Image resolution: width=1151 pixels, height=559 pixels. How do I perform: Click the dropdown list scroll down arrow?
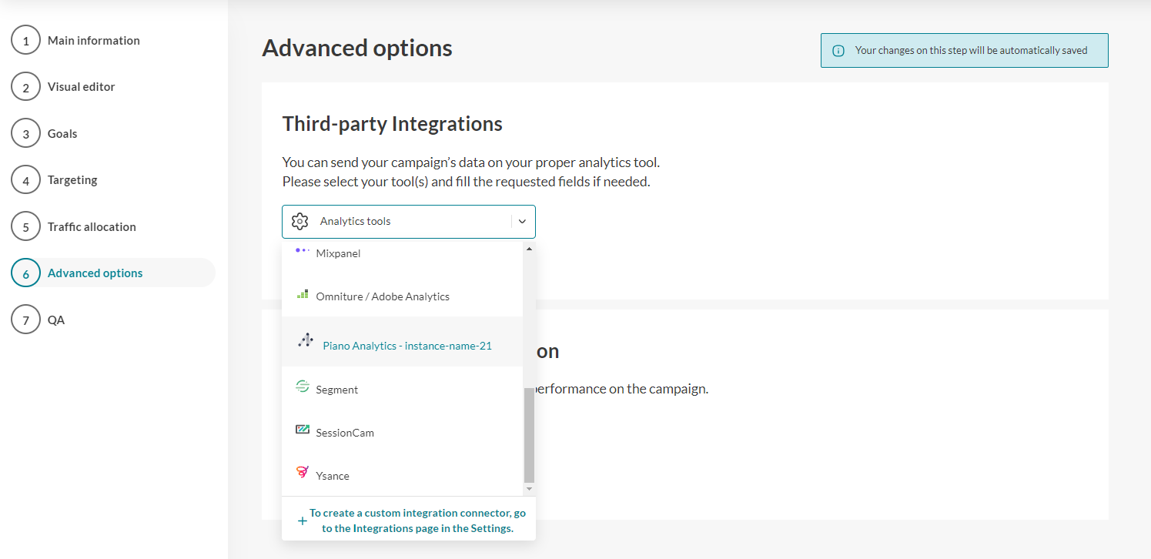click(x=529, y=489)
